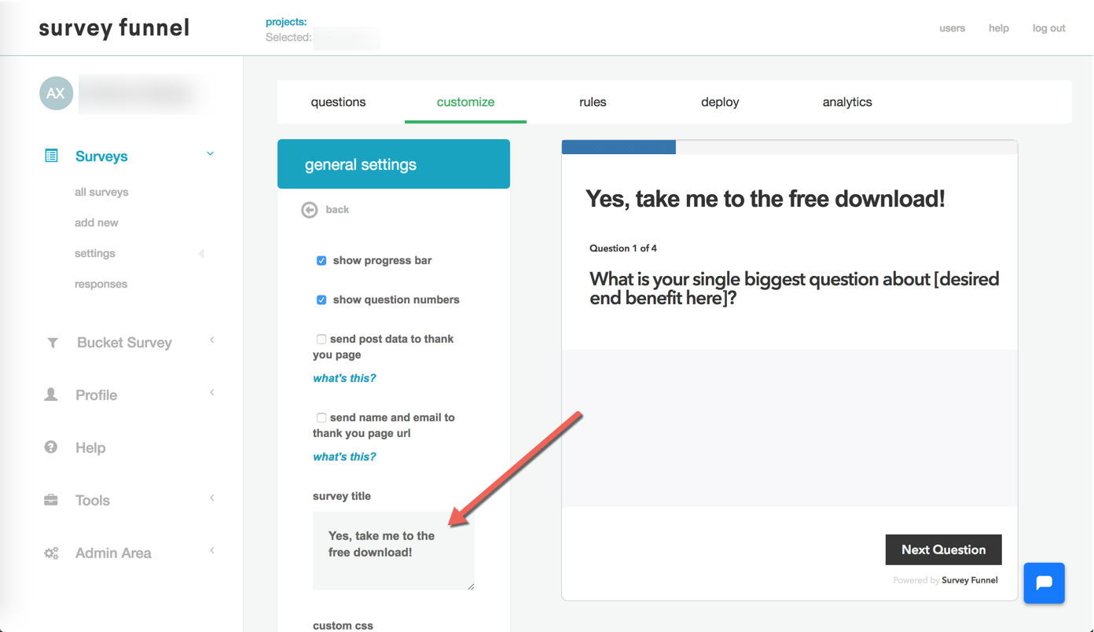Click the Surveys list icon in sidebar
This screenshot has height=632, width=1094.
[51, 156]
